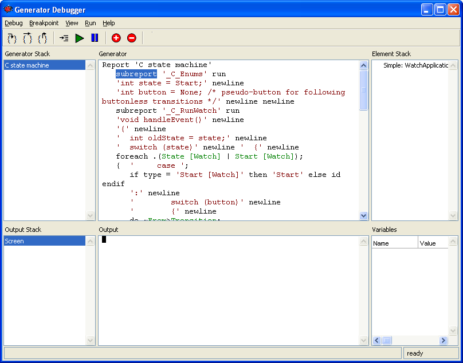463x363 pixels.
Task: Open the Debug menu
Action: pyautogui.click(x=14, y=23)
